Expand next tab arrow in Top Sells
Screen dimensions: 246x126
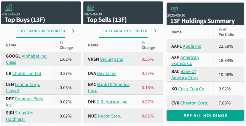(155, 31)
